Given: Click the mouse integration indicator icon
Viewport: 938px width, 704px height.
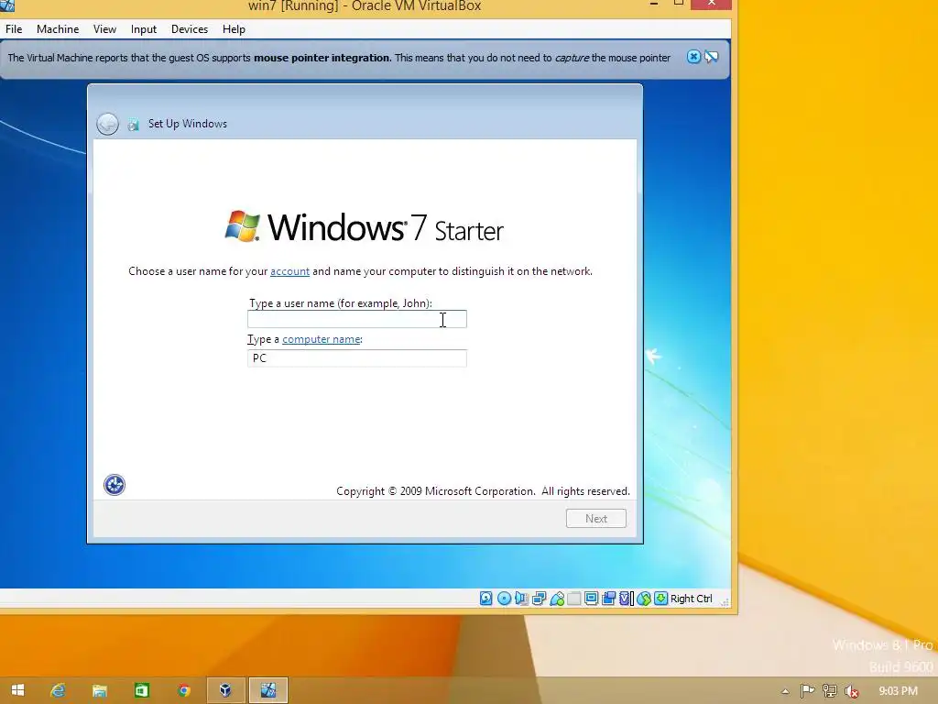Looking at the screenshot, I should pos(644,598).
